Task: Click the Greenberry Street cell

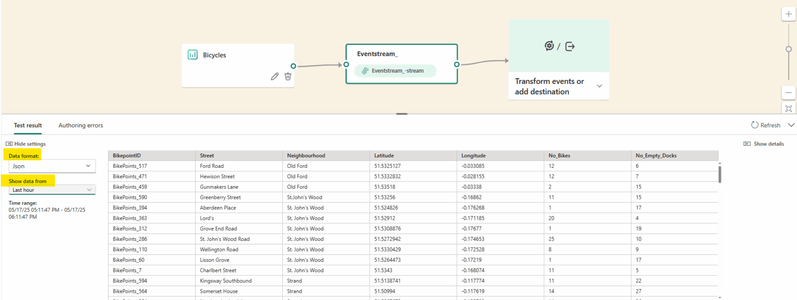Action: (x=239, y=197)
